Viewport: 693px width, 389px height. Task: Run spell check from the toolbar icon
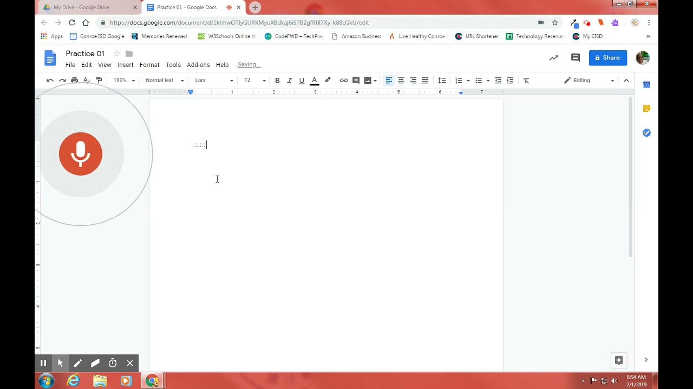[x=87, y=81]
